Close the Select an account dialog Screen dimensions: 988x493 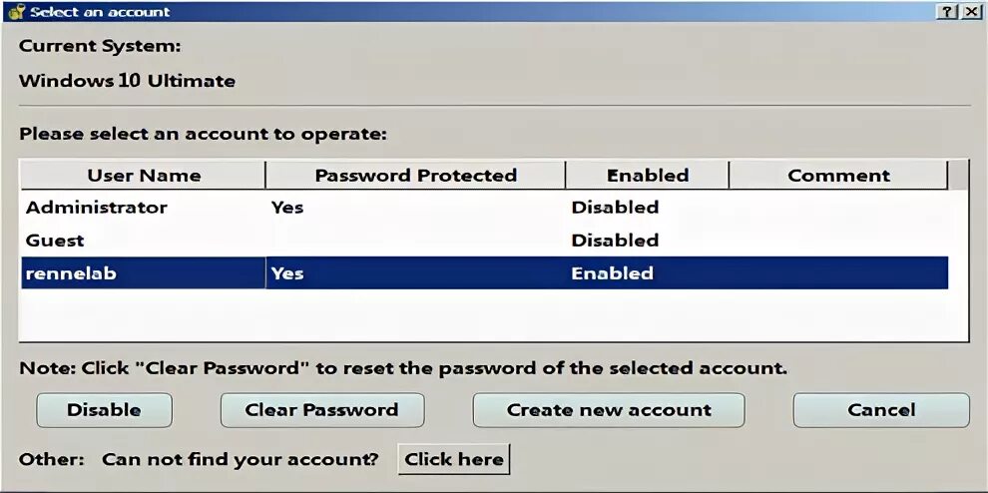point(971,12)
